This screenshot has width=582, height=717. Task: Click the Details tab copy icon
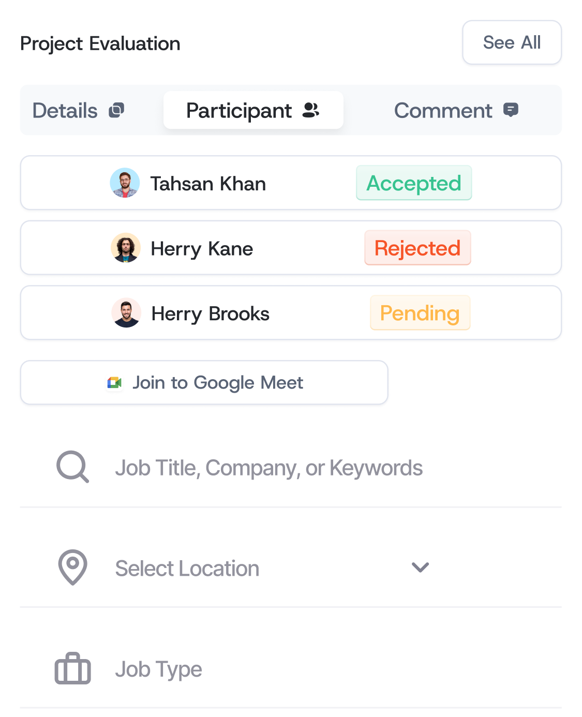pyautogui.click(x=116, y=110)
